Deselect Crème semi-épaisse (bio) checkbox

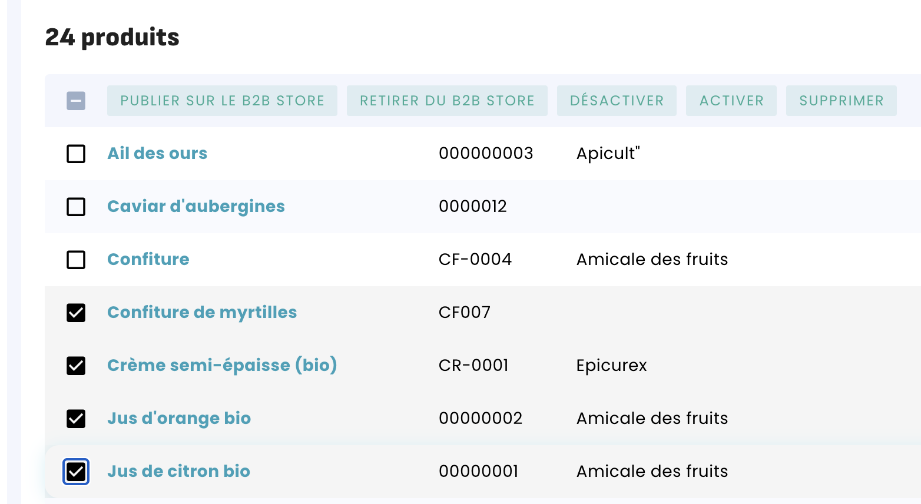click(x=76, y=366)
